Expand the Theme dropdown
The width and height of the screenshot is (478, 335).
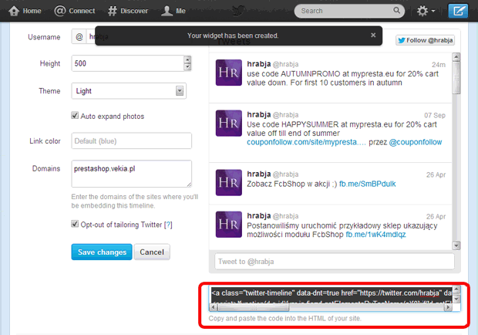pyautogui.click(x=180, y=91)
